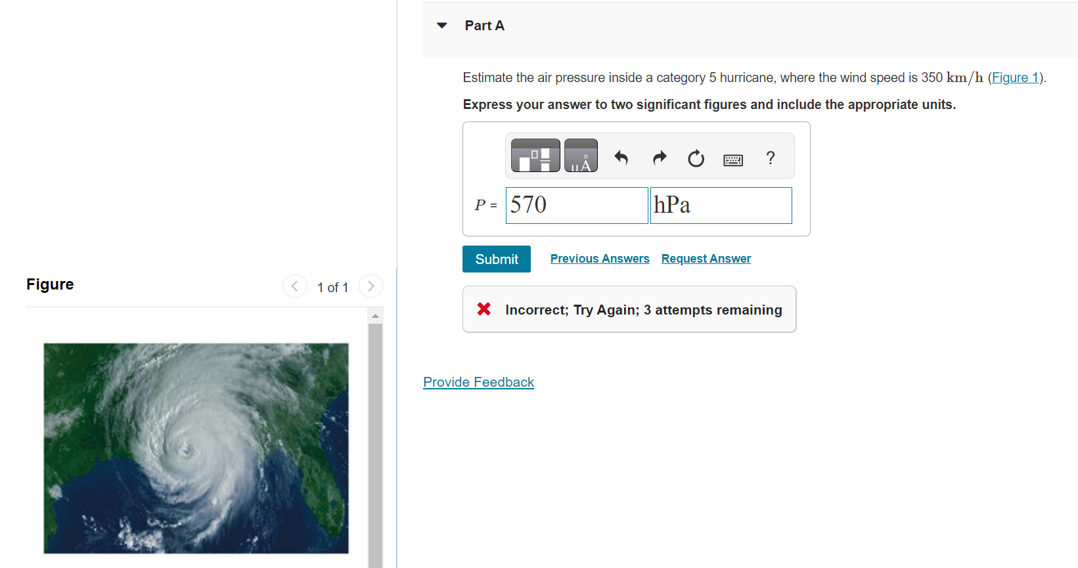
Task: Go to the next figure
Action: 371,286
